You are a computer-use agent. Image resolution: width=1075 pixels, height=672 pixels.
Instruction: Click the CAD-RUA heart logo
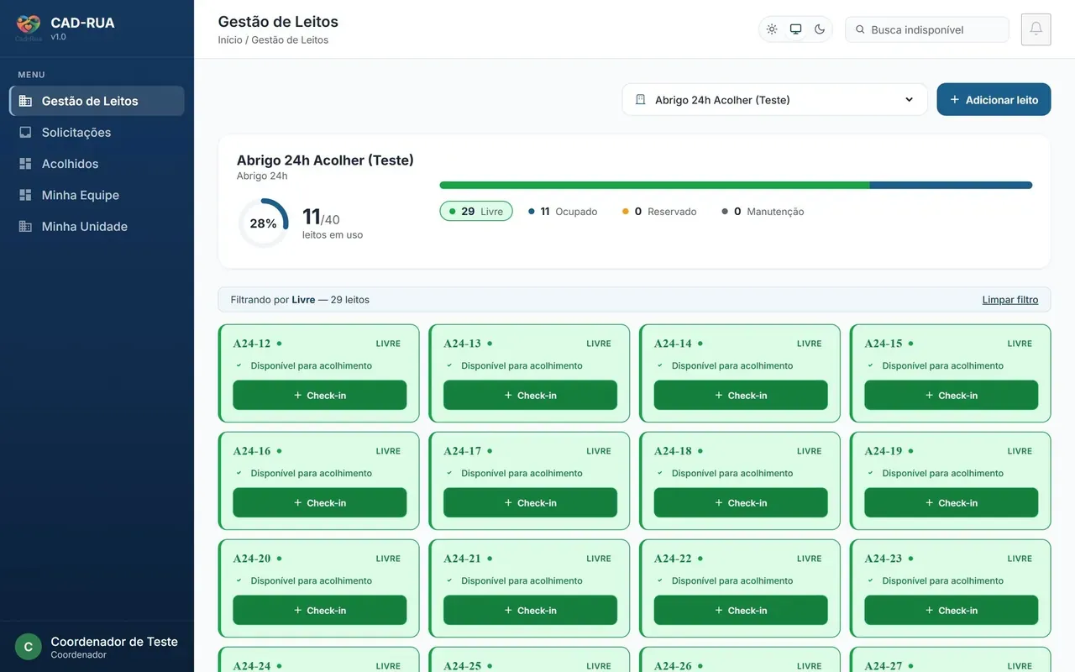tap(29, 26)
